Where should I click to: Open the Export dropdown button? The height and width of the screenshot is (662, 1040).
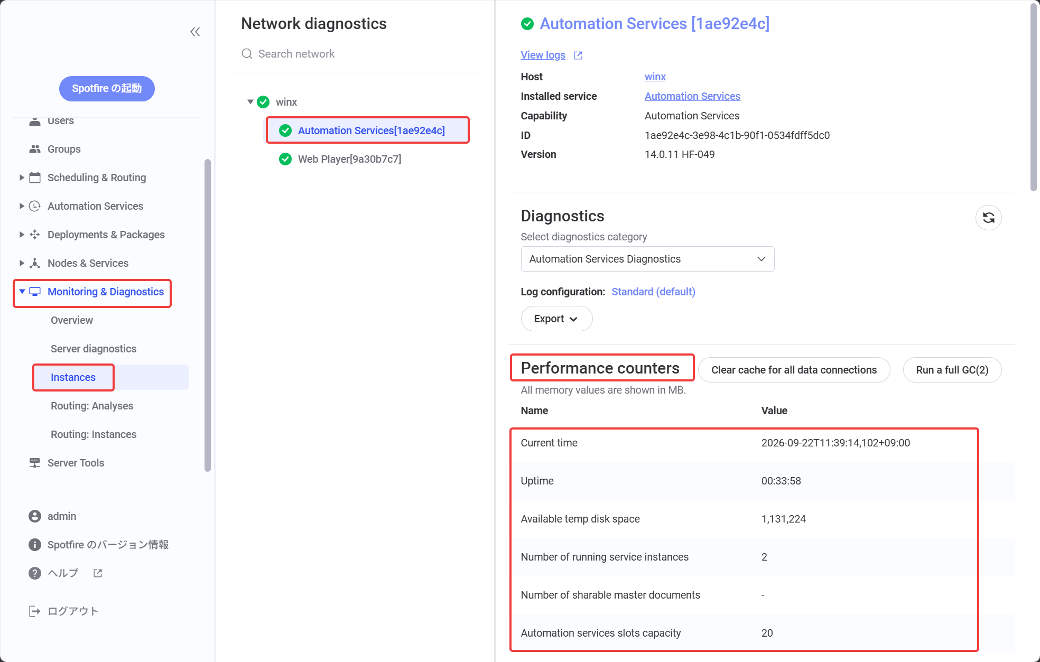click(x=556, y=319)
